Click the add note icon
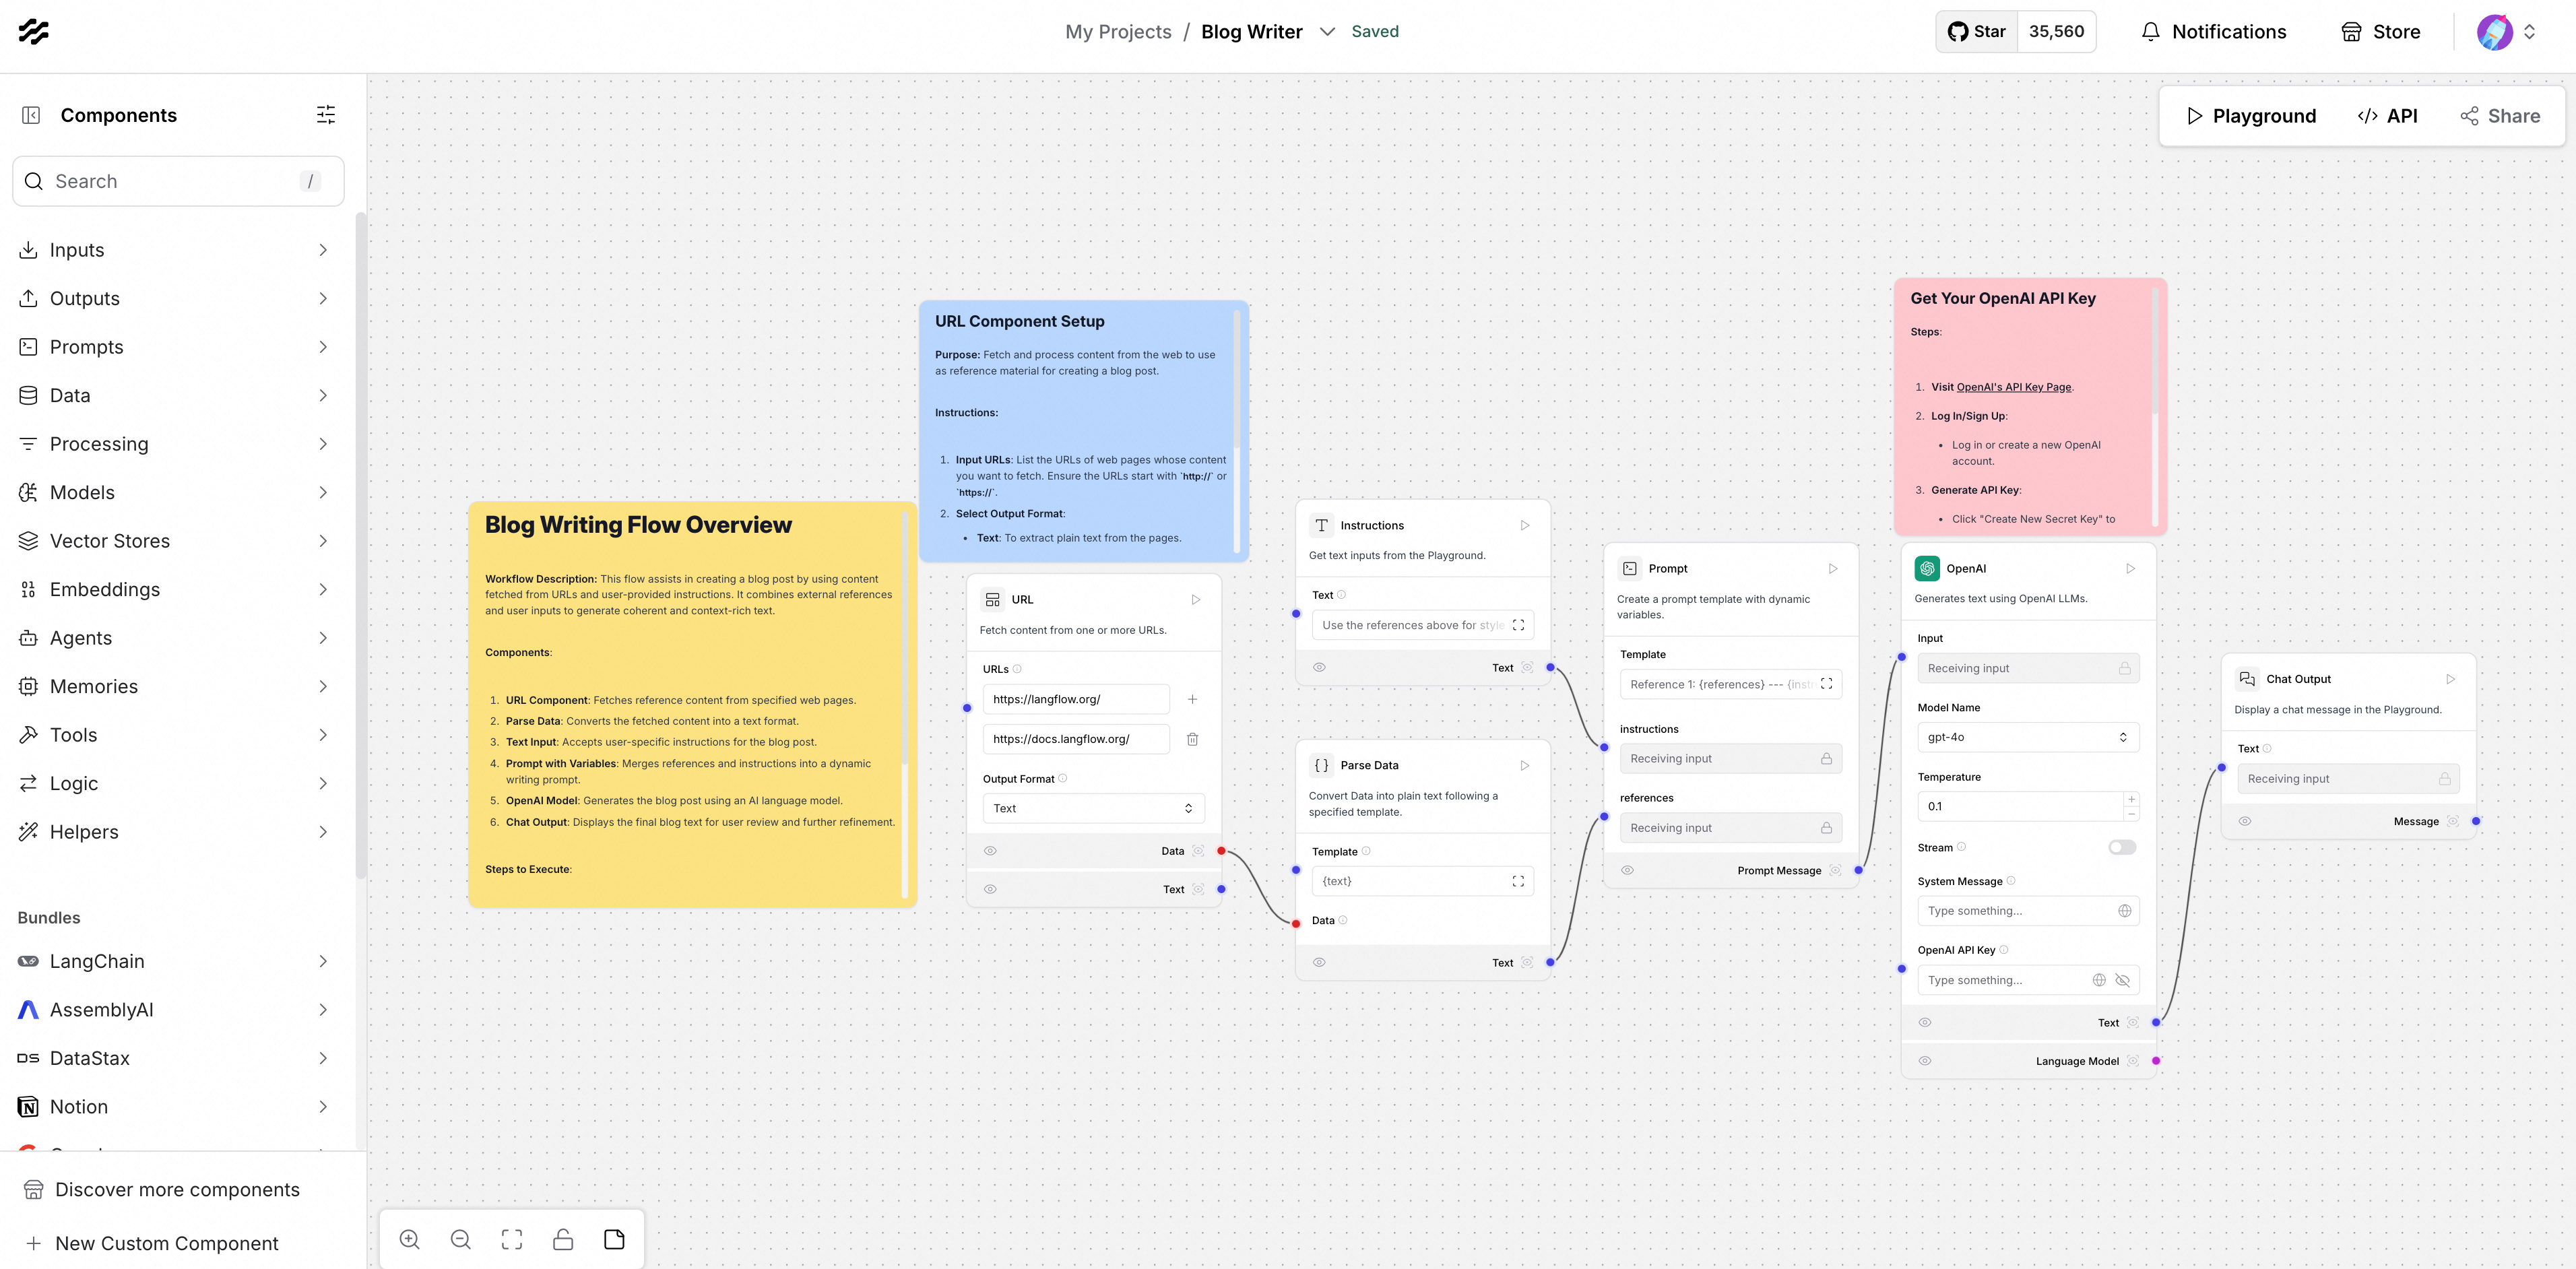 click(x=614, y=1239)
